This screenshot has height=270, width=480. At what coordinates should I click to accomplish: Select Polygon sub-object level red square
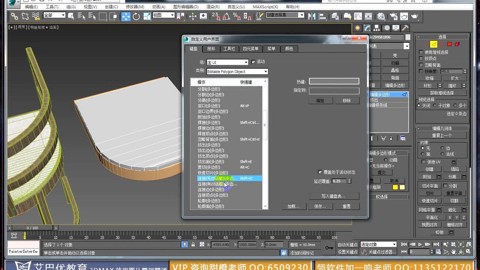449,44
